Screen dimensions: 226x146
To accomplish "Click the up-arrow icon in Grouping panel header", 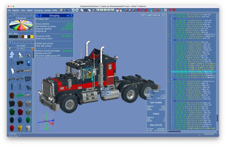I will point(41,16).
